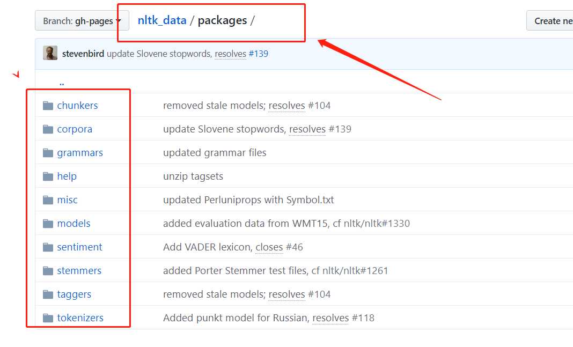Open the models folder
This screenshot has width=573, height=347.
[x=74, y=224]
